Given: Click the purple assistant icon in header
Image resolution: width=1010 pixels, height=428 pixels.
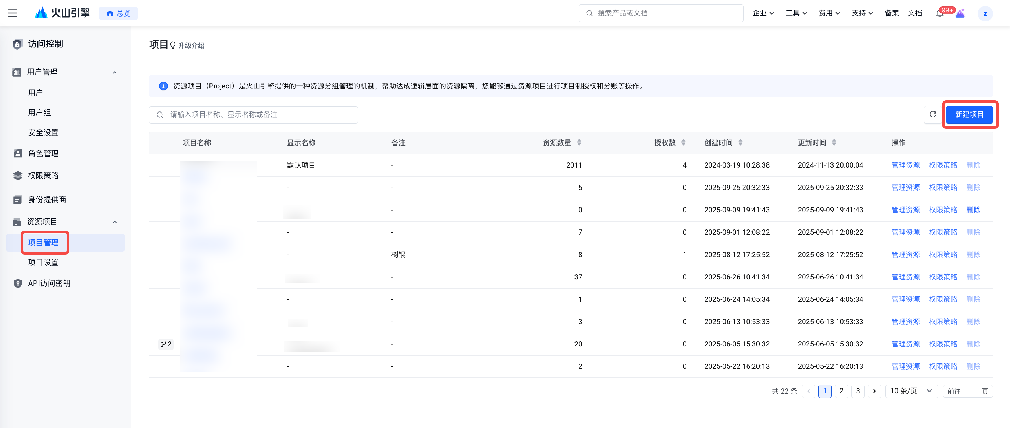Looking at the screenshot, I should (960, 14).
